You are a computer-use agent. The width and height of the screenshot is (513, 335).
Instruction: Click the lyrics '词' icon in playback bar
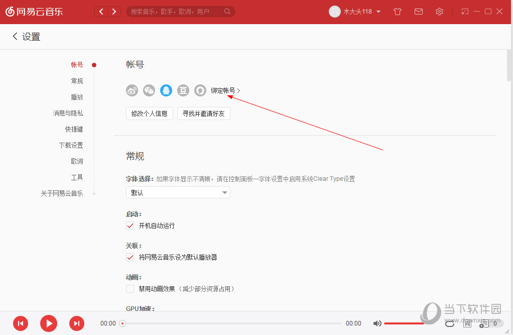pyautogui.click(x=467, y=323)
